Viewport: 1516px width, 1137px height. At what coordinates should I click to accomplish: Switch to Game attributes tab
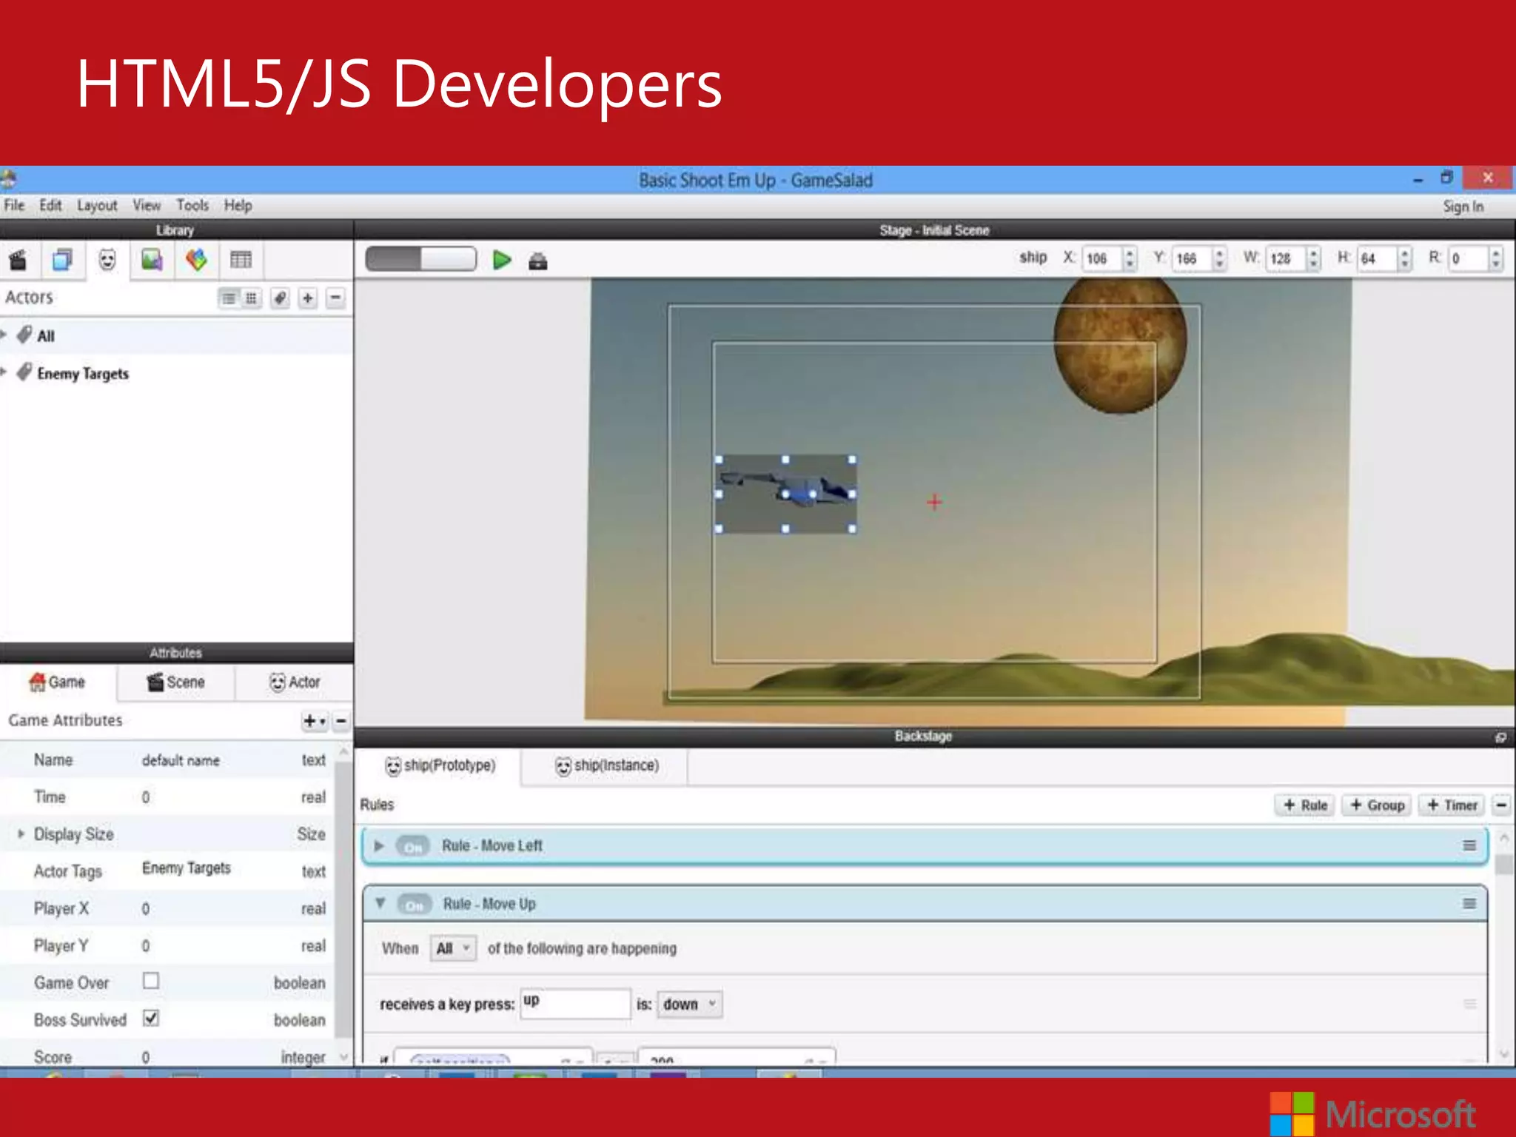click(58, 682)
